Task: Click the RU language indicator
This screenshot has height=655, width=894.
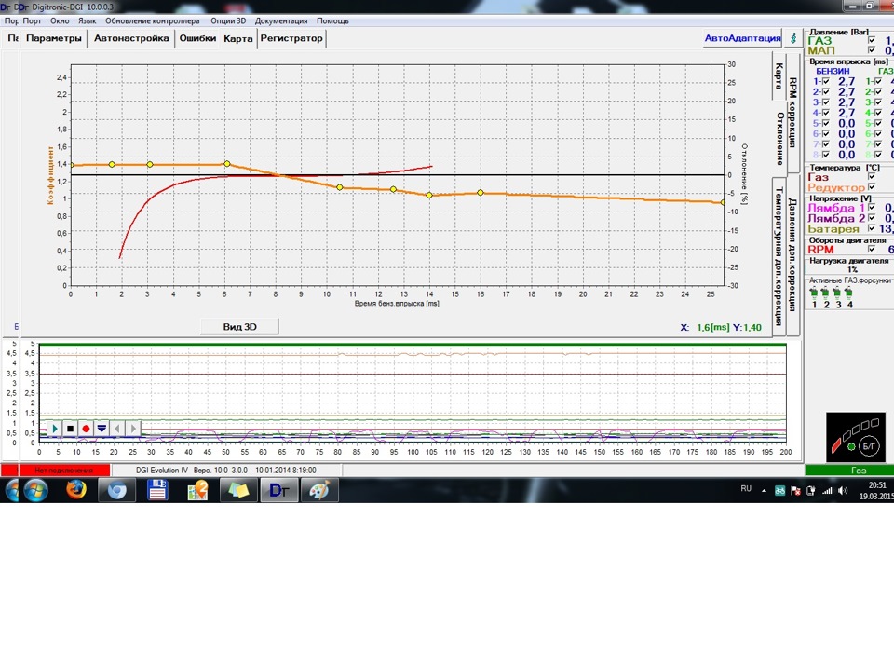Action: point(746,489)
